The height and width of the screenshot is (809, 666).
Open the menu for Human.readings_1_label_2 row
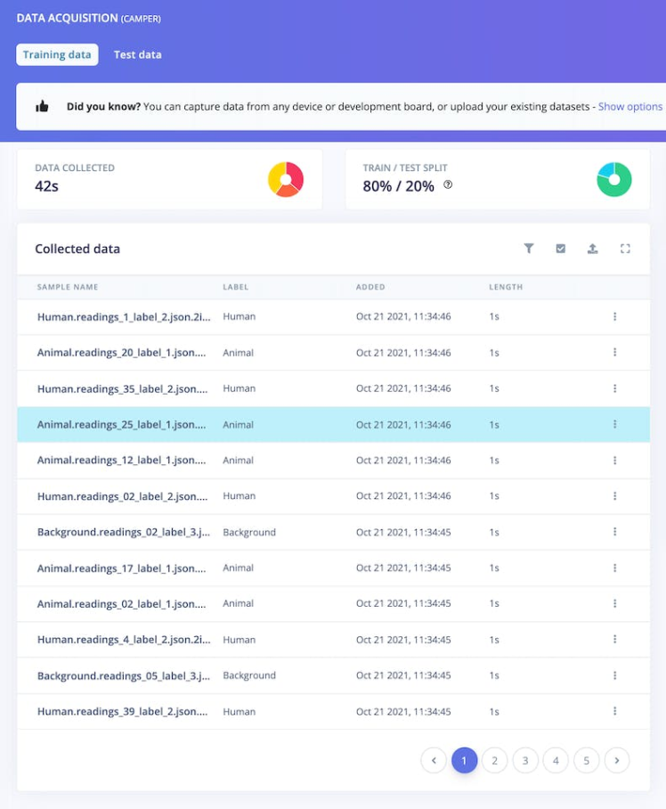pos(615,316)
